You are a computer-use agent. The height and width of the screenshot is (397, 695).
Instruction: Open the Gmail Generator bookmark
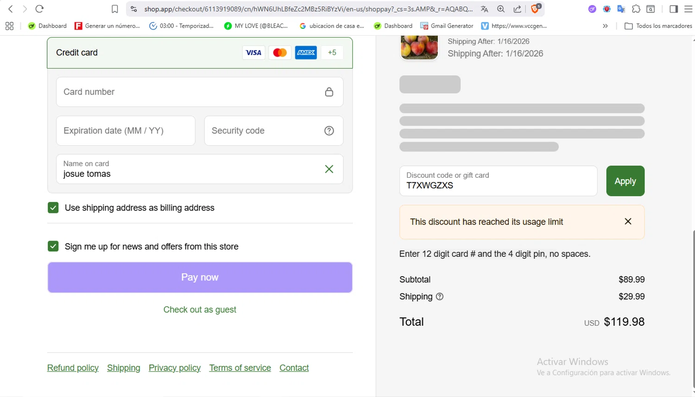pos(447,26)
